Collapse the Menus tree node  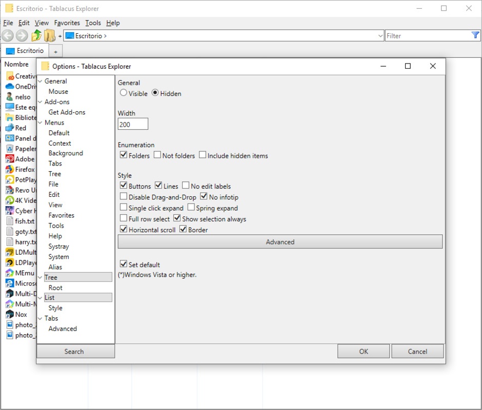[x=41, y=122]
